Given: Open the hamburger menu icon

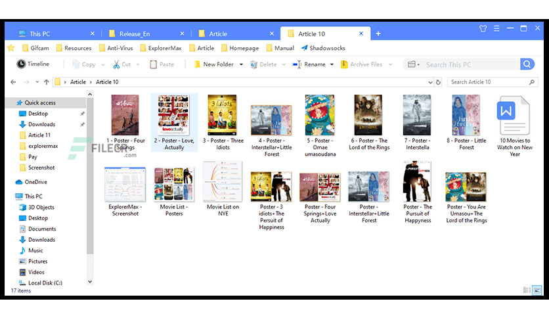Looking at the screenshot, I should (496, 29).
